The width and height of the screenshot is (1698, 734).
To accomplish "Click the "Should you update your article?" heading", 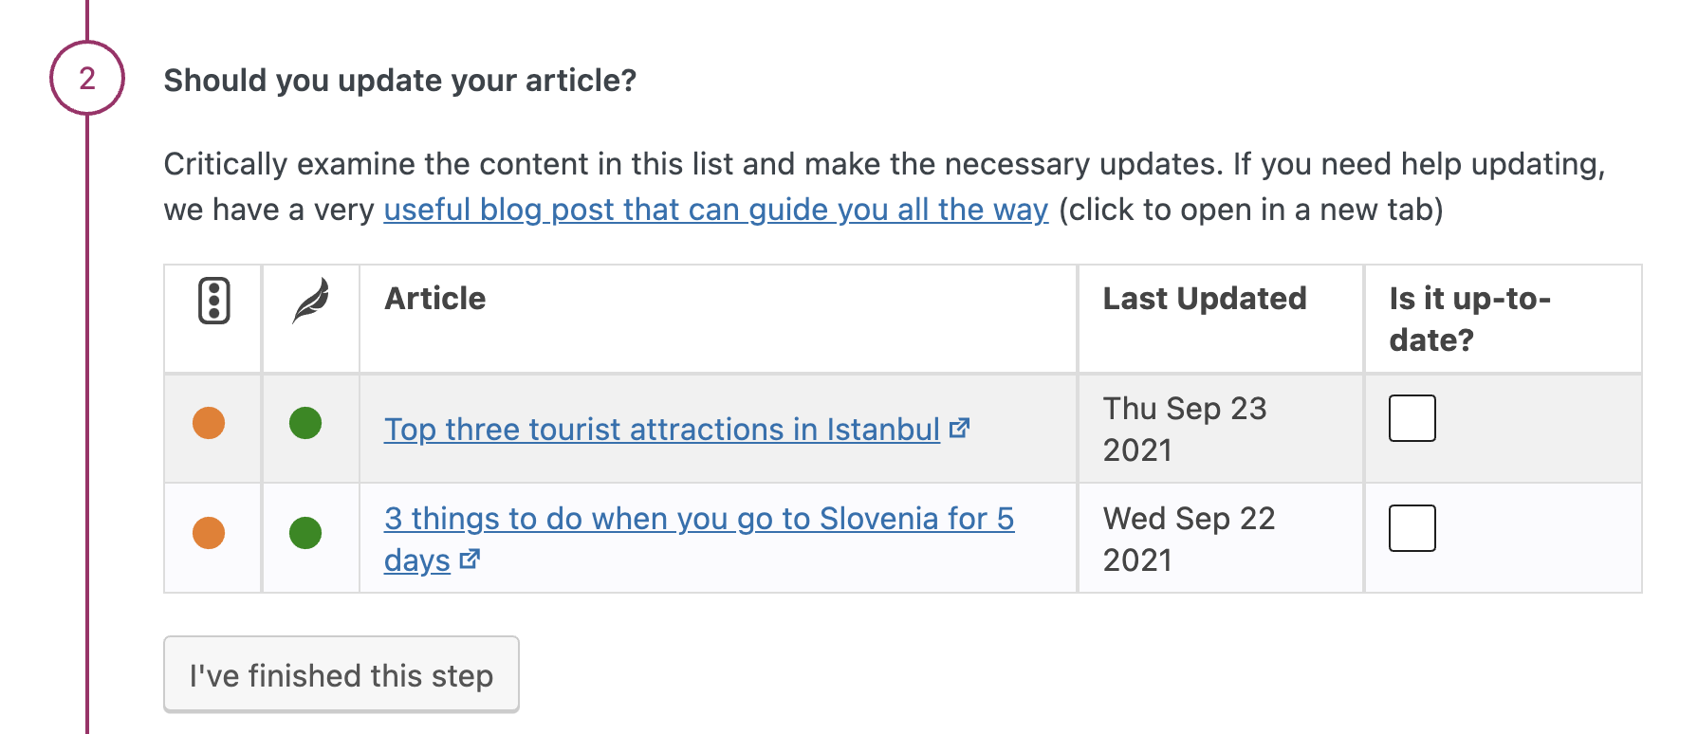I will (x=399, y=81).
